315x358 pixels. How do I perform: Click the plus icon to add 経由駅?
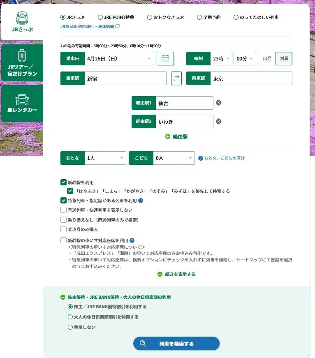tap(168, 136)
